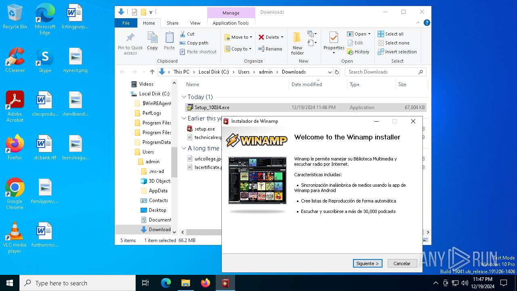Click Local Disk (C:) breadcrumb
This screenshot has height=291, width=517.
coord(214,72)
